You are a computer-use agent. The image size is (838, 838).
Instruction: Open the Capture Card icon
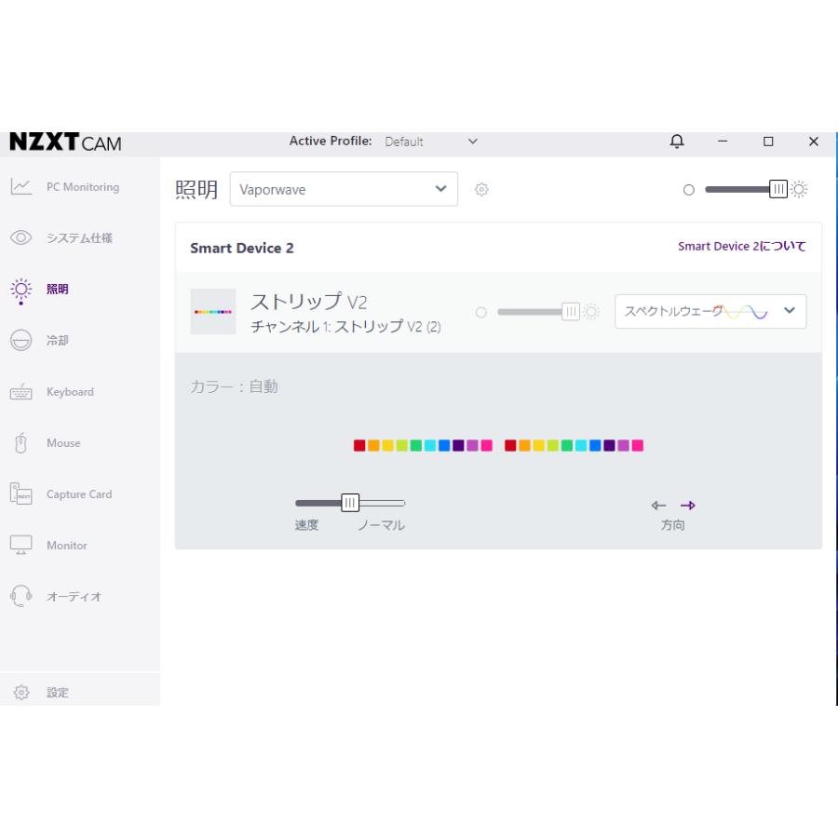tap(21, 494)
